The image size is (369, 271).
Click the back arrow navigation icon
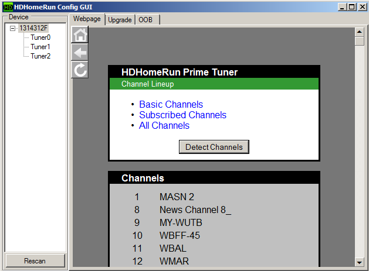(x=80, y=52)
